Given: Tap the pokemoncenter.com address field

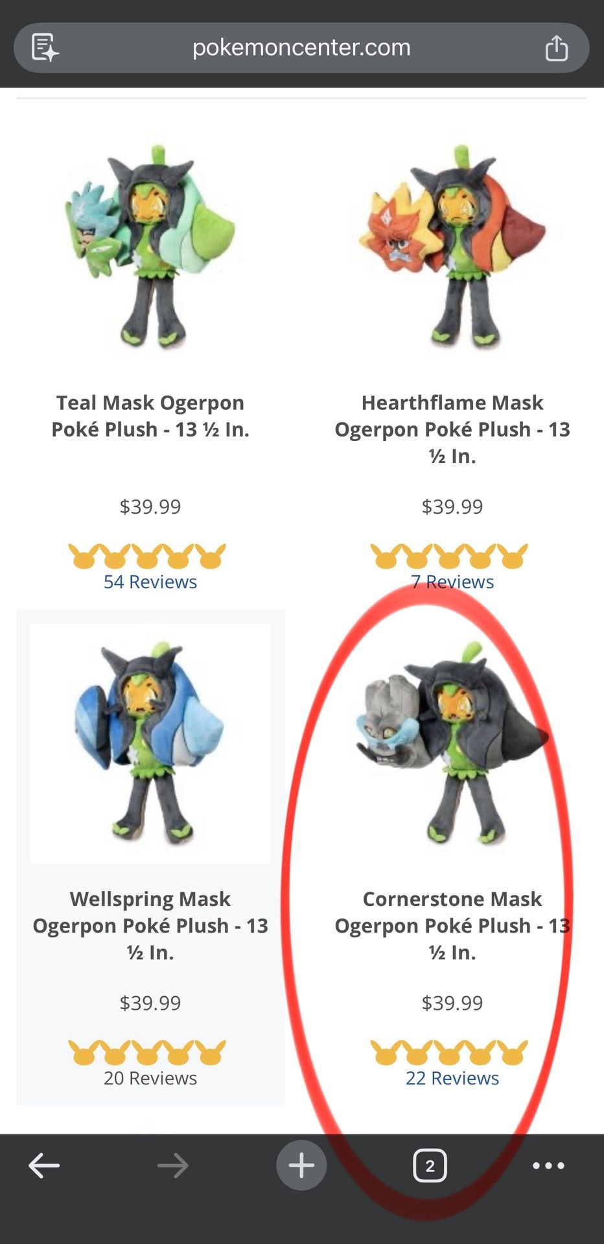Looking at the screenshot, I should pos(301,47).
